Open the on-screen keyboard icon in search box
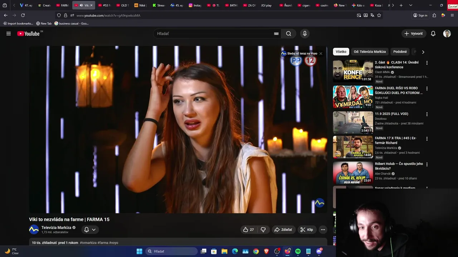Image resolution: width=458 pixels, height=257 pixels. [x=276, y=34]
